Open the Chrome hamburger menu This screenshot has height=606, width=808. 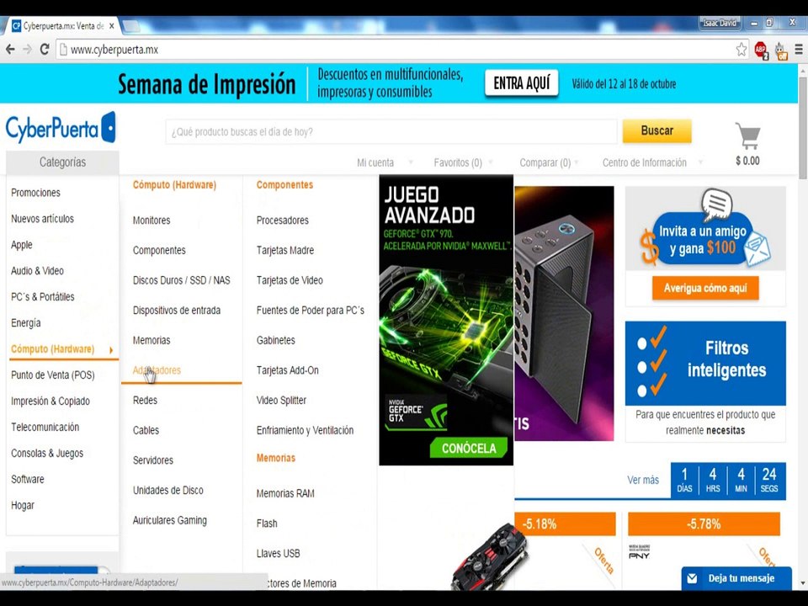click(799, 50)
